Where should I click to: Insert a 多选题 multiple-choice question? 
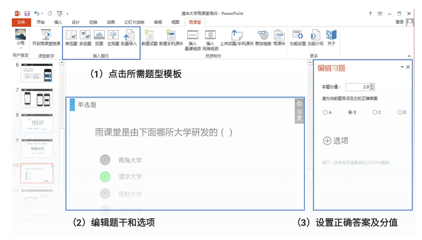click(x=85, y=38)
